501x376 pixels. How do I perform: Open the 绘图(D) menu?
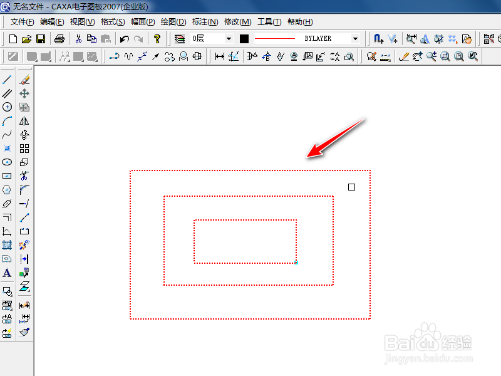pyautogui.click(x=173, y=22)
